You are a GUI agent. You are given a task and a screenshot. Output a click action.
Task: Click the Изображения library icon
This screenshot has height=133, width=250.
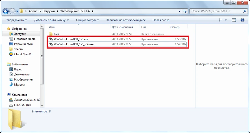tap(11, 80)
